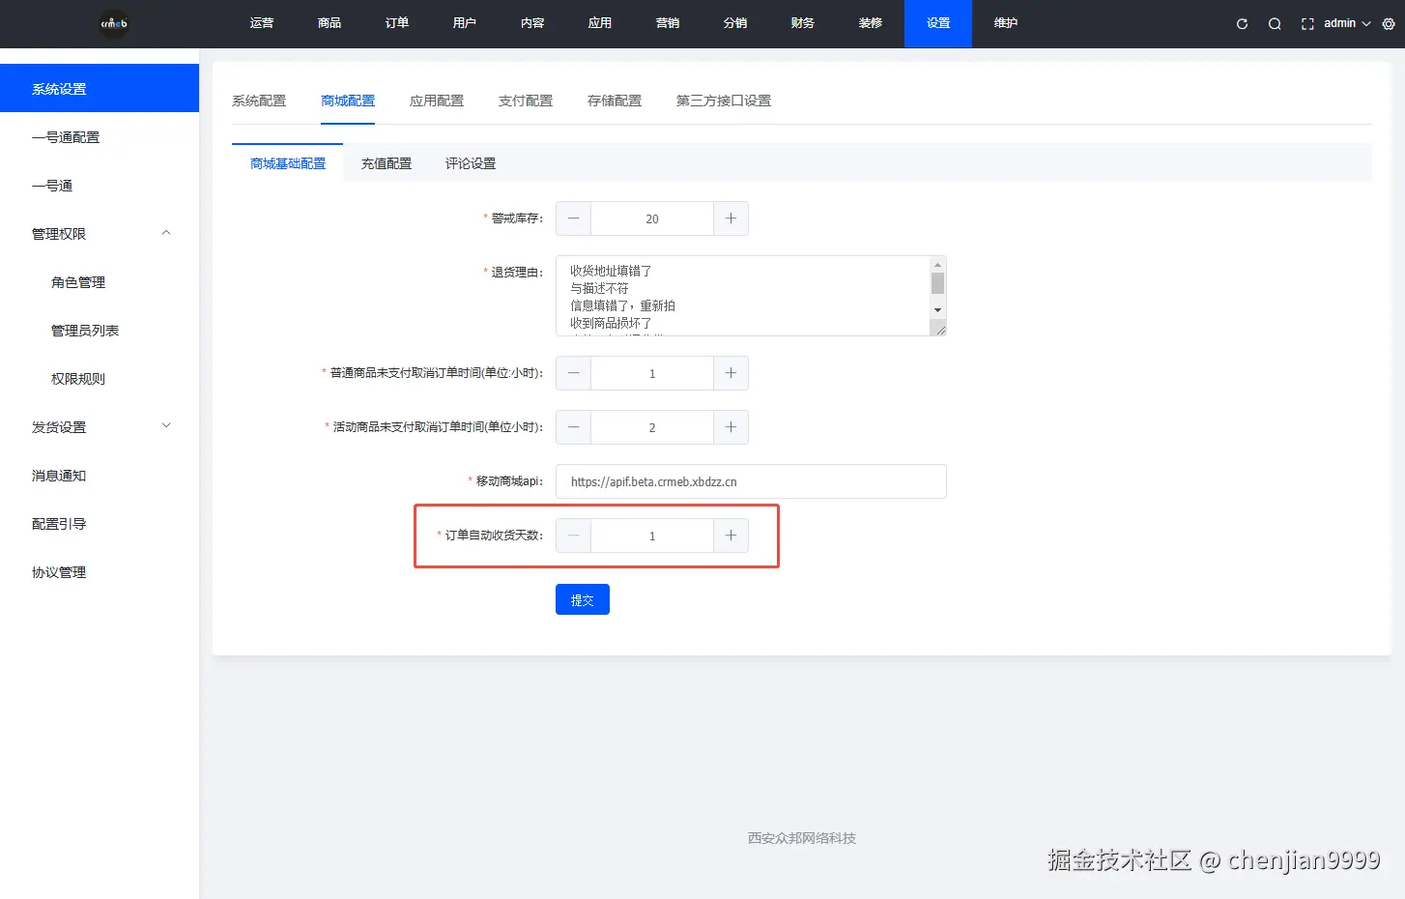Click the 提交 submit button
The height and width of the screenshot is (899, 1405).
tap(583, 599)
